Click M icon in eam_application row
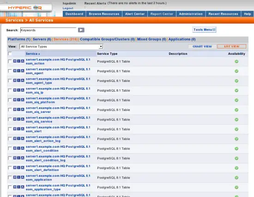The image size is (254, 197). click(x=15, y=178)
